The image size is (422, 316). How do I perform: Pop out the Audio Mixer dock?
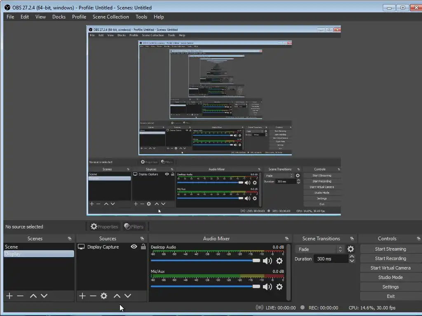tap(287, 239)
